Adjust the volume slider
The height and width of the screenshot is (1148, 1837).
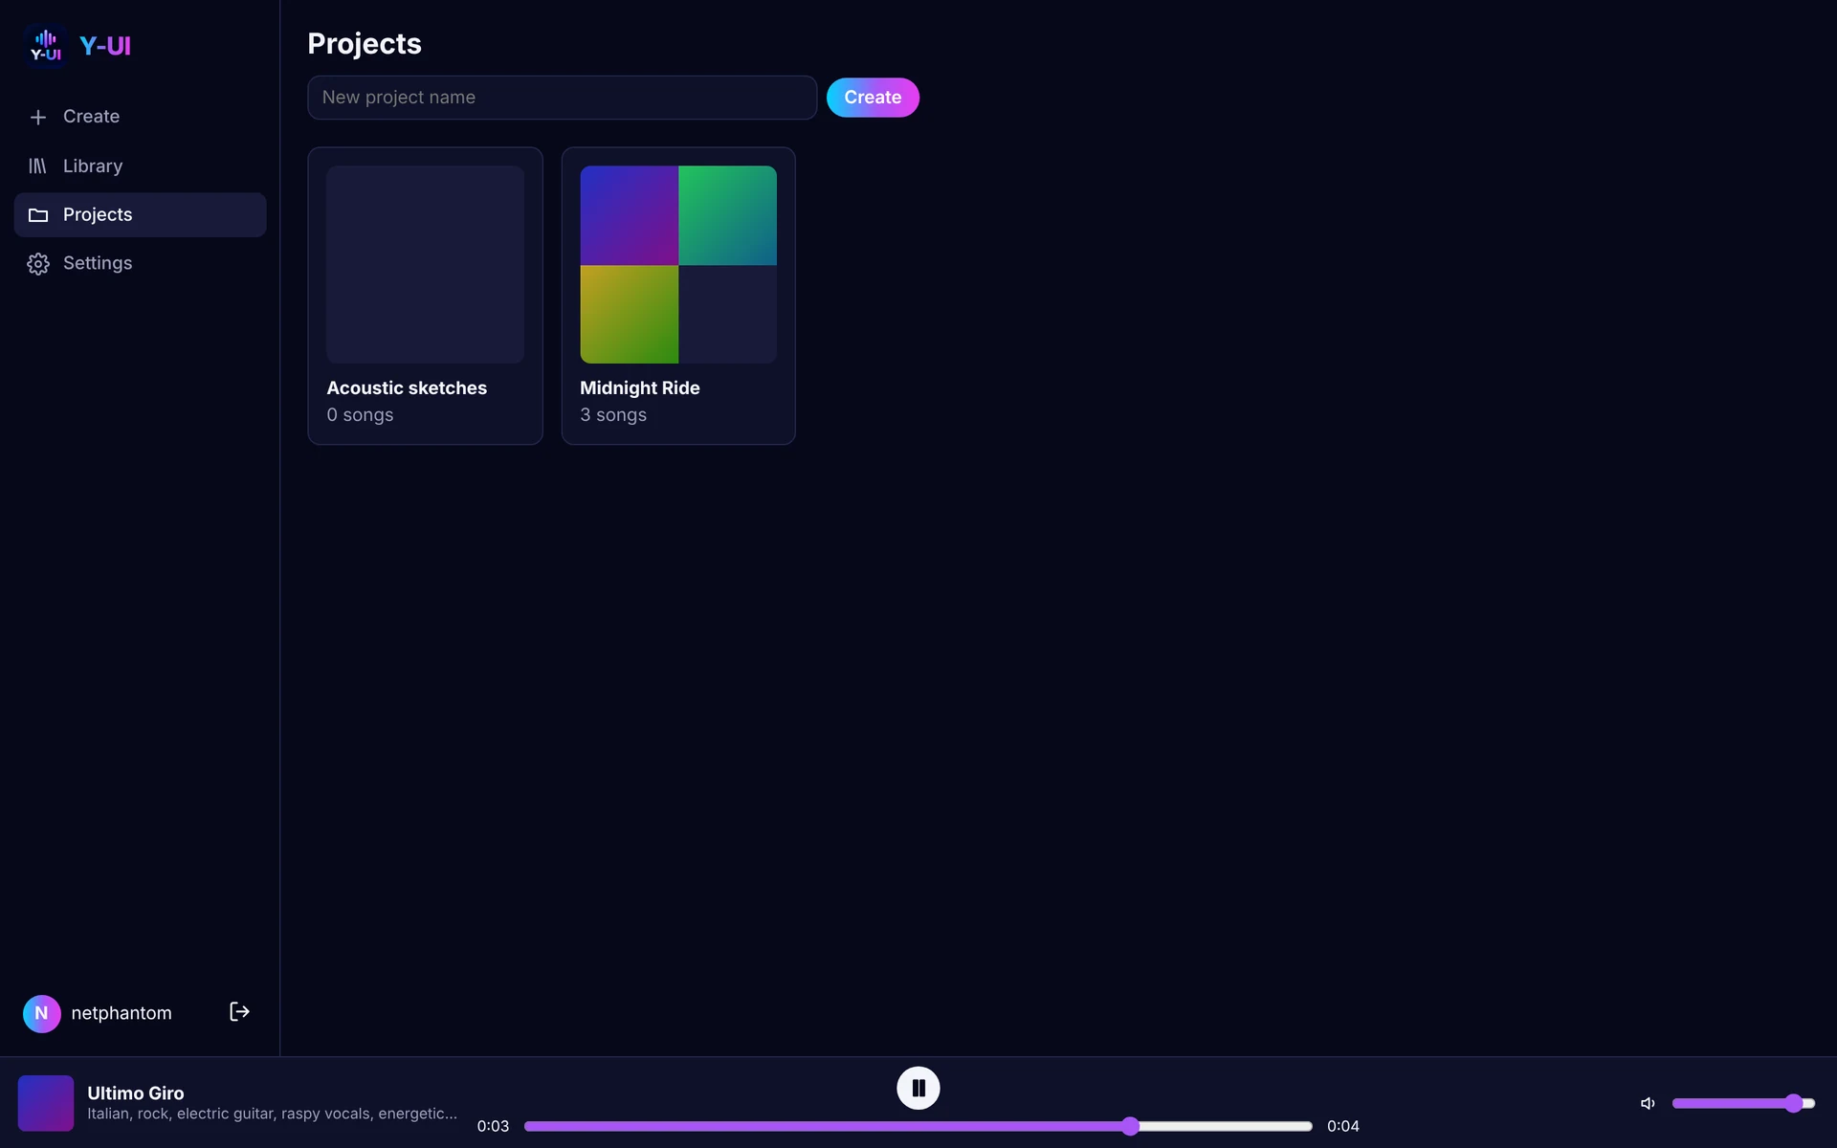tap(1743, 1103)
